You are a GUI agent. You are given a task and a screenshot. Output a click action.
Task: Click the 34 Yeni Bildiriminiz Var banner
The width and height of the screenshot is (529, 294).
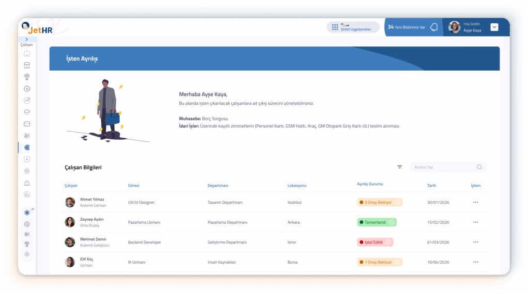coord(407,27)
